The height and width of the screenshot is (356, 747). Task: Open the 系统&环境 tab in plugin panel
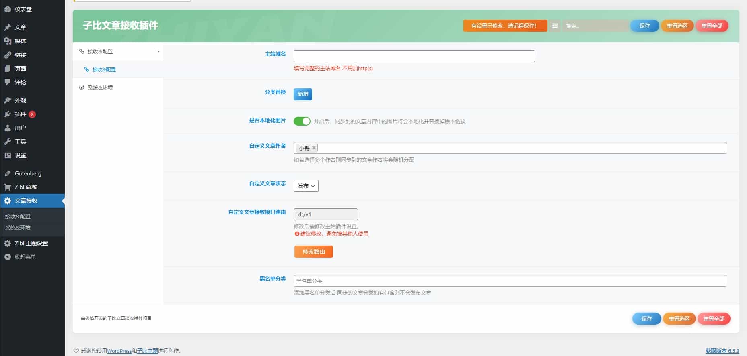[x=100, y=87]
